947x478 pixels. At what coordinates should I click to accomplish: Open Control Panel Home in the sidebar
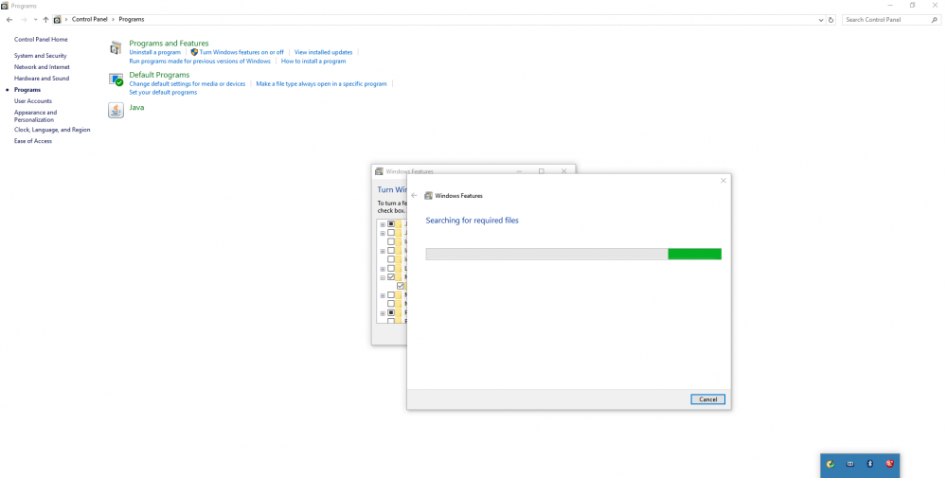point(41,39)
